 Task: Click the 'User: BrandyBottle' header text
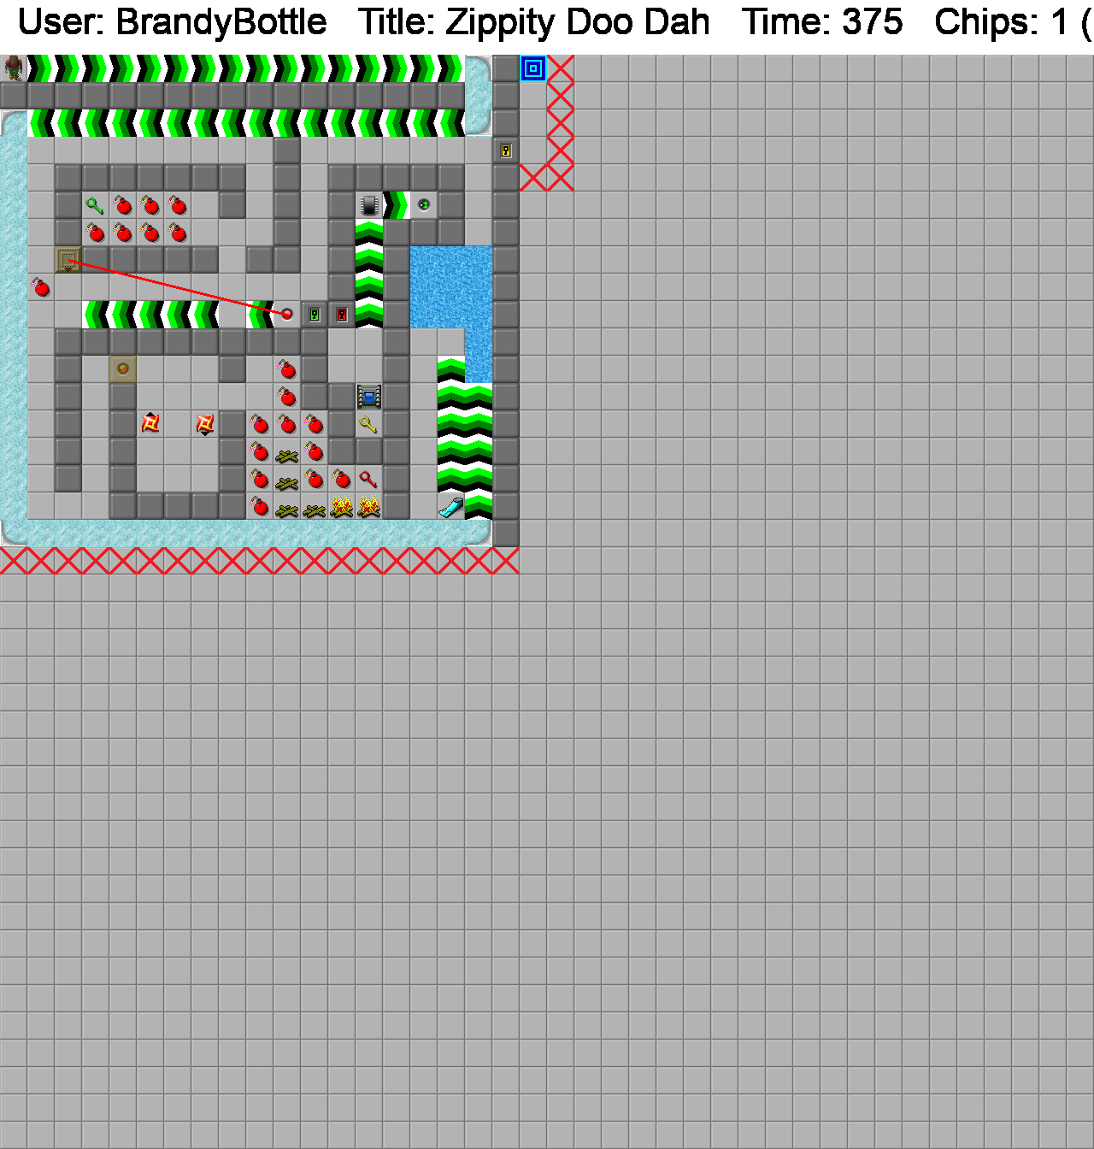point(173,22)
